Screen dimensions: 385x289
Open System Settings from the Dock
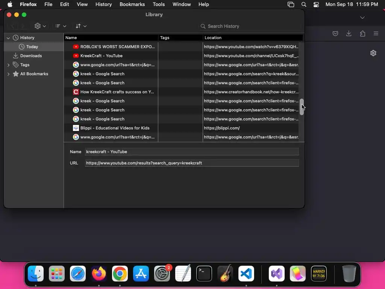click(162, 274)
